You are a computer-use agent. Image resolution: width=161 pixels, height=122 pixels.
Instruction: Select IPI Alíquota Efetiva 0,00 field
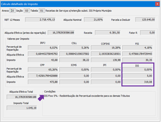point(106,76)
